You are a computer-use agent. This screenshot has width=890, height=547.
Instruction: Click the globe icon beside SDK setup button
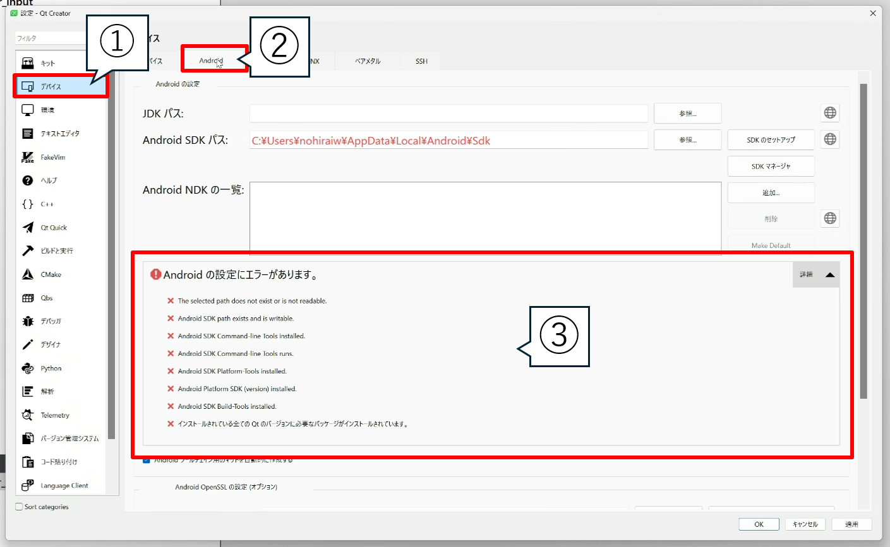(830, 139)
